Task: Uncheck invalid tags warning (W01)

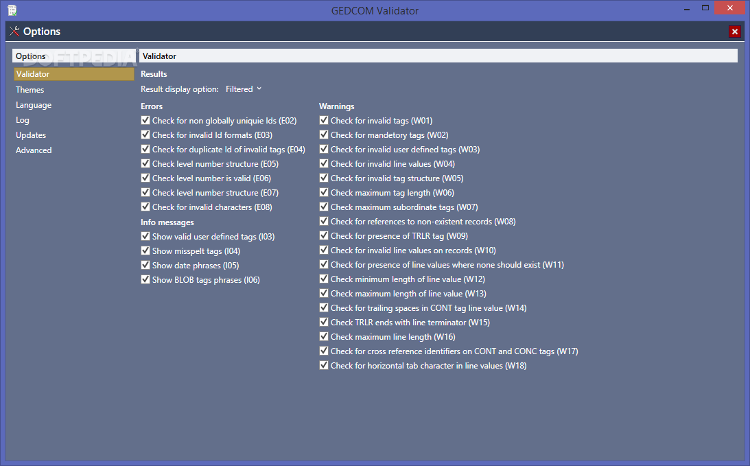Action: 324,120
